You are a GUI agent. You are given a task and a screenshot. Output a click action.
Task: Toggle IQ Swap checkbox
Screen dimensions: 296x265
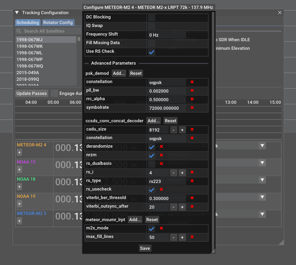point(151,26)
